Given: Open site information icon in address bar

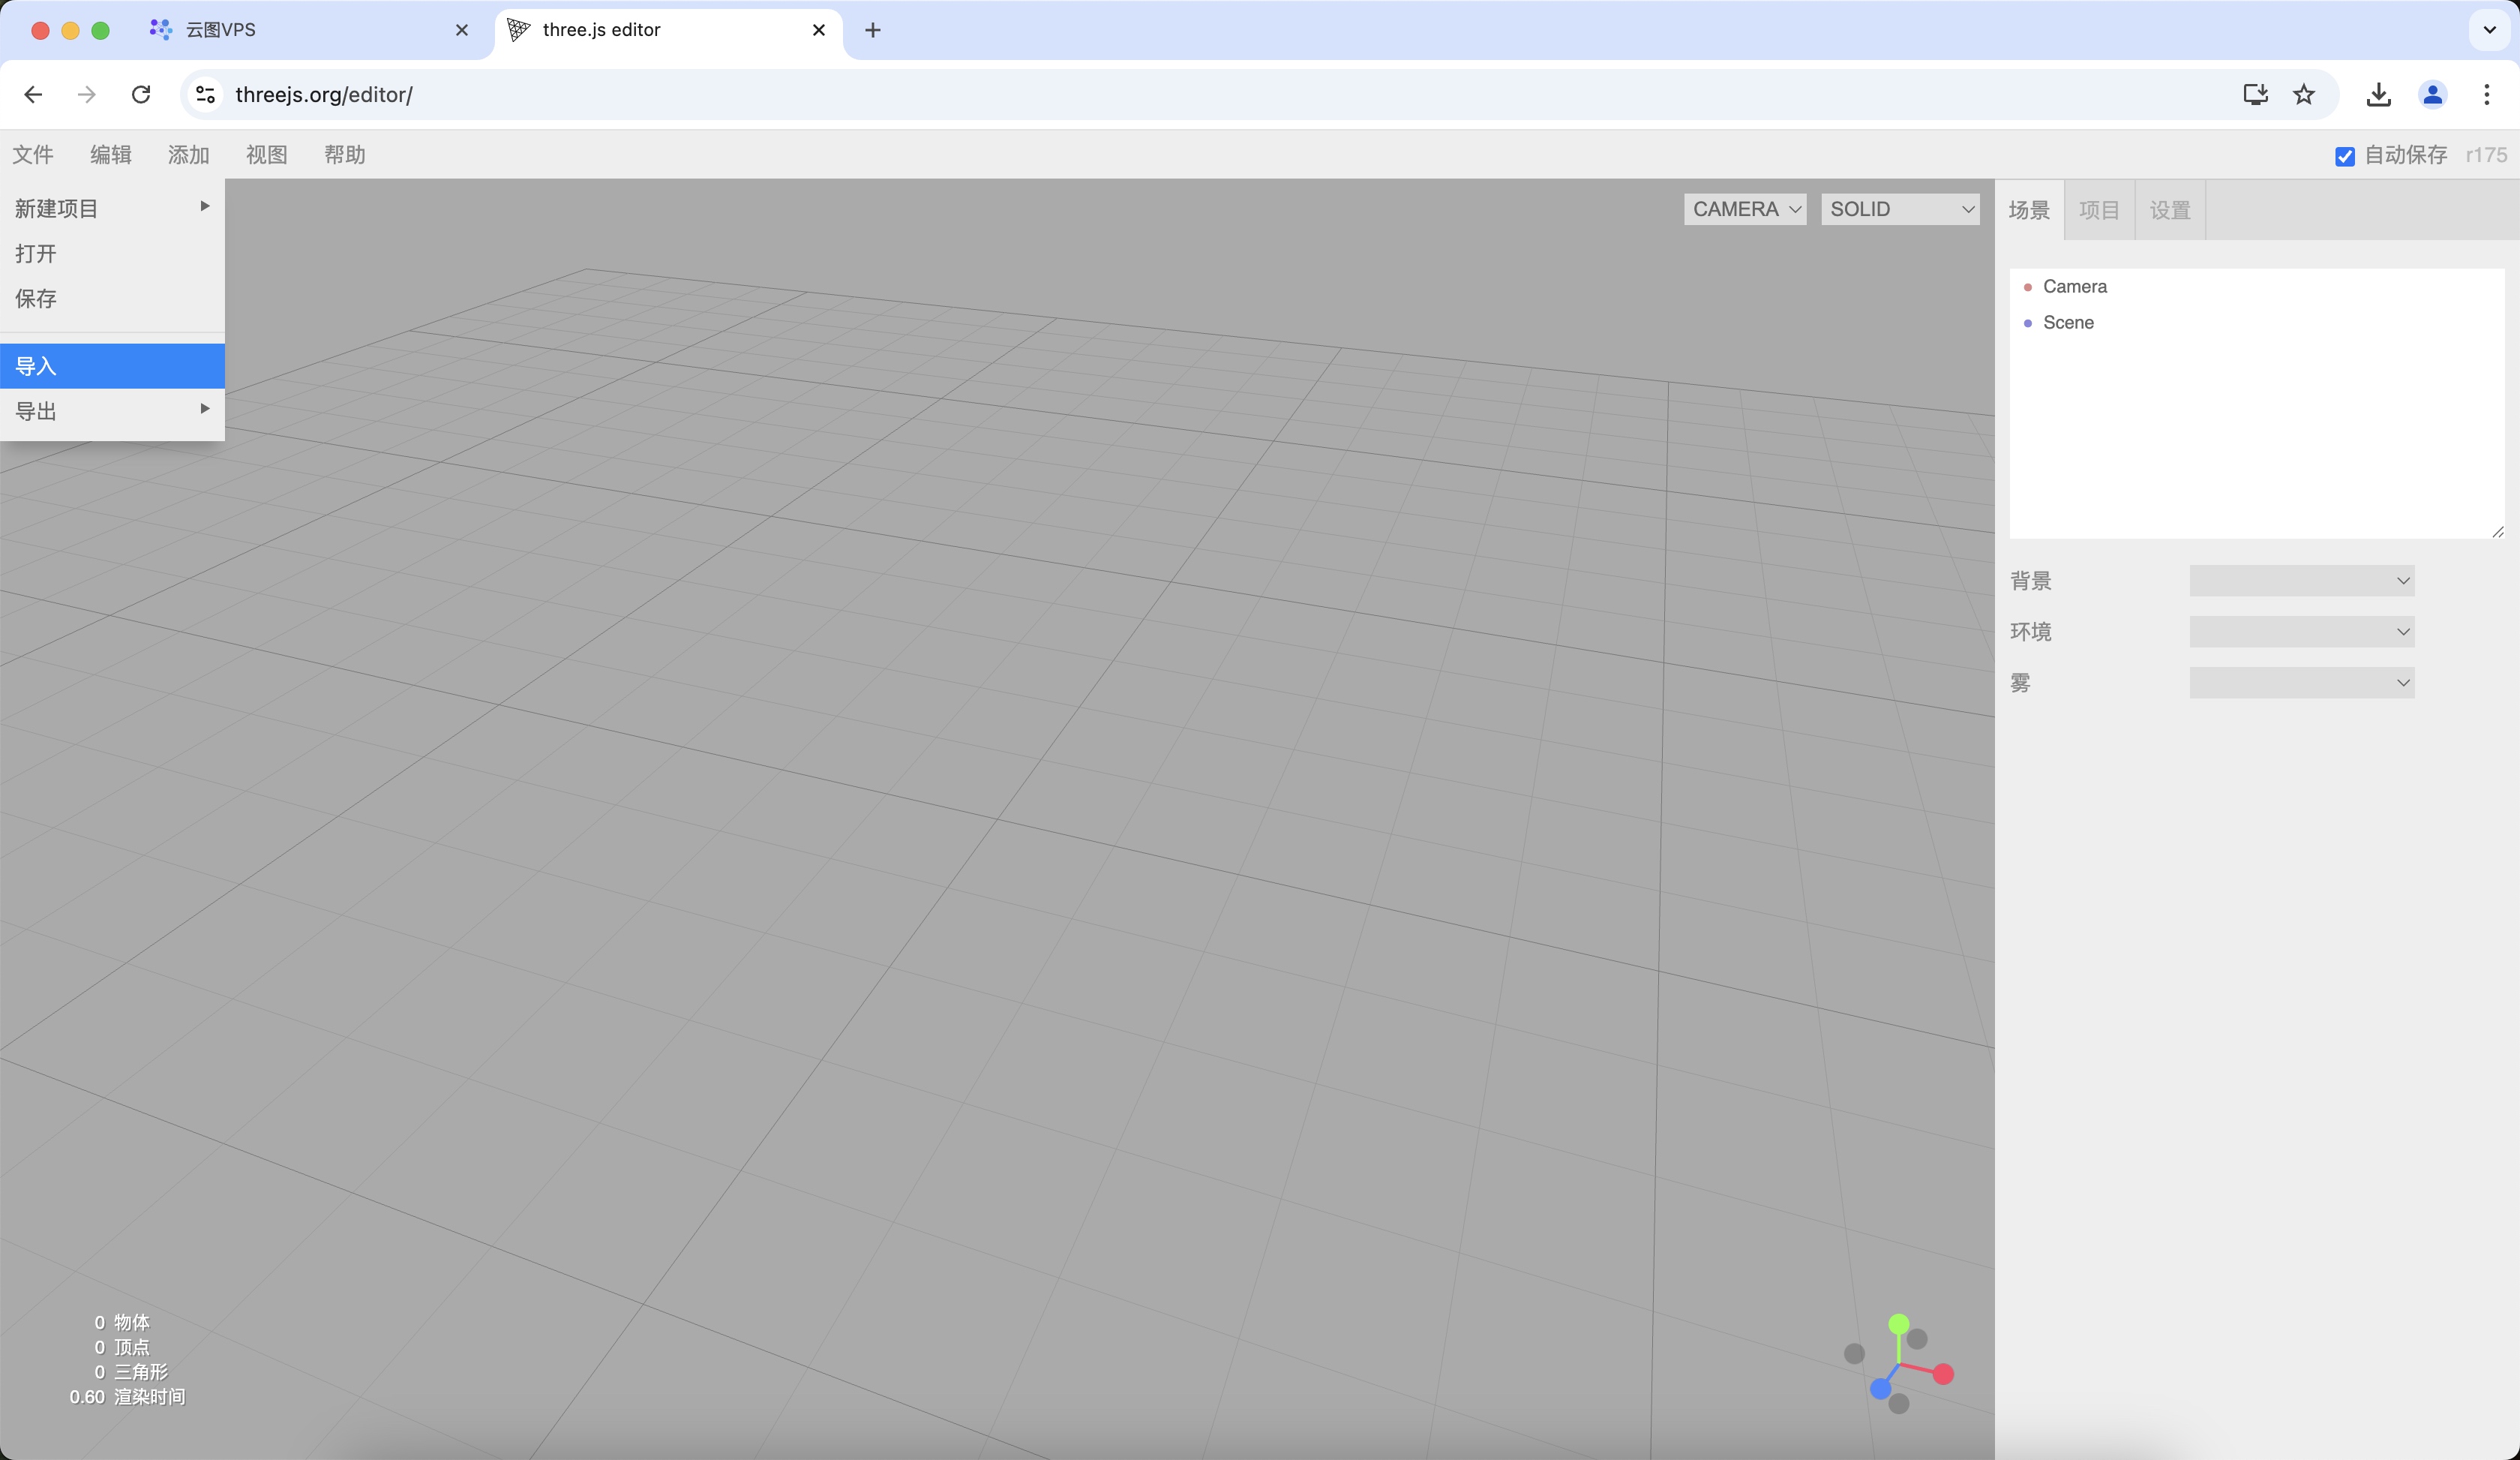Looking at the screenshot, I should click(205, 94).
